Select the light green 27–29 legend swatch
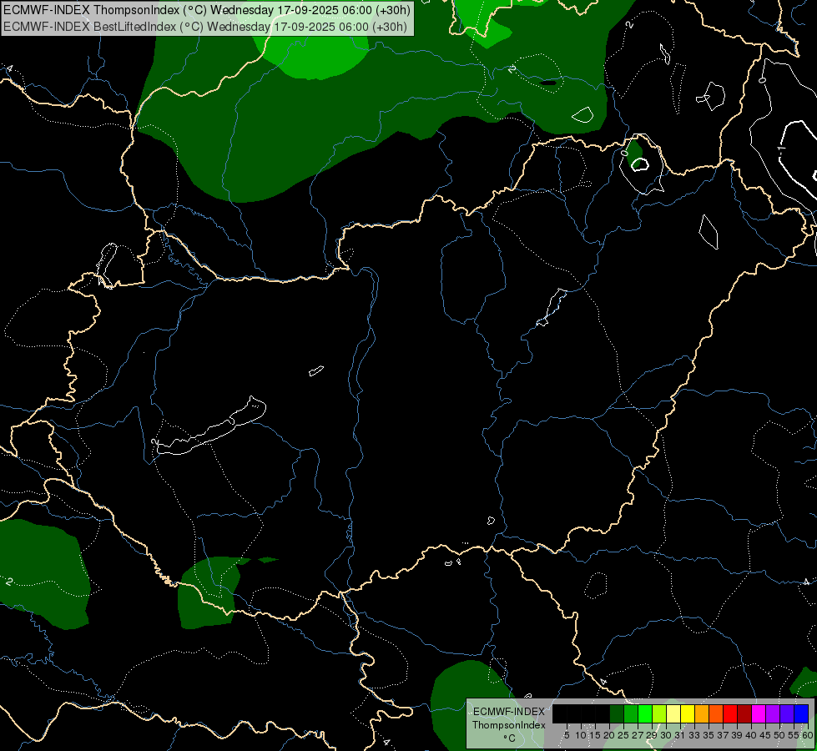This screenshot has height=751, width=817. [x=644, y=713]
